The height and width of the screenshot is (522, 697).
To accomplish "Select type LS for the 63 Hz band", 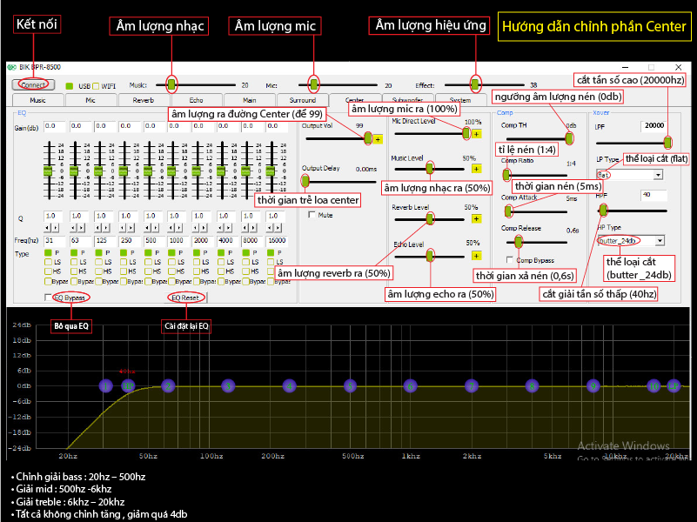I will pos(74,262).
